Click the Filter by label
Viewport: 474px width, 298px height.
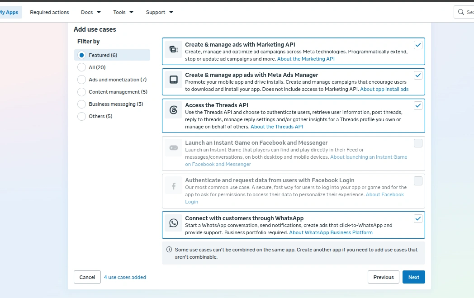click(88, 42)
